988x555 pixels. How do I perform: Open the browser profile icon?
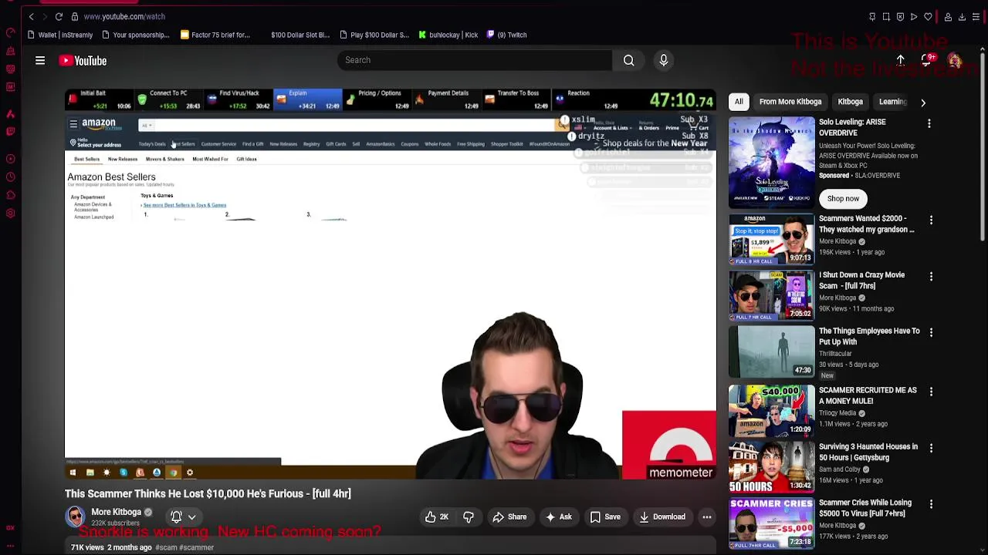[x=948, y=16]
